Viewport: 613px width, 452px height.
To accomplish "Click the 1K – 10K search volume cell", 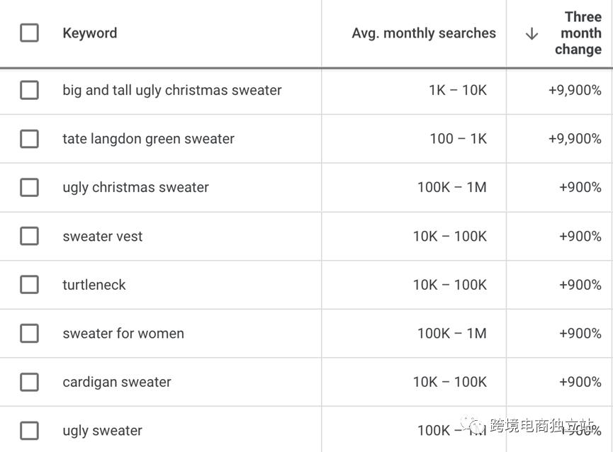I will click(457, 90).
